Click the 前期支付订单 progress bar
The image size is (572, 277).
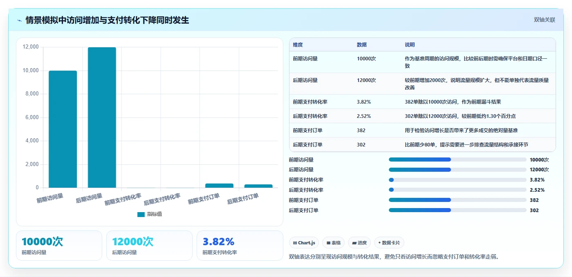point(458,200)
